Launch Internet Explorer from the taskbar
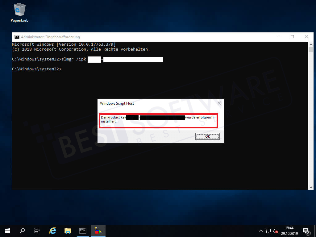The height and width of the screenshot is (237, 316). 52,231
